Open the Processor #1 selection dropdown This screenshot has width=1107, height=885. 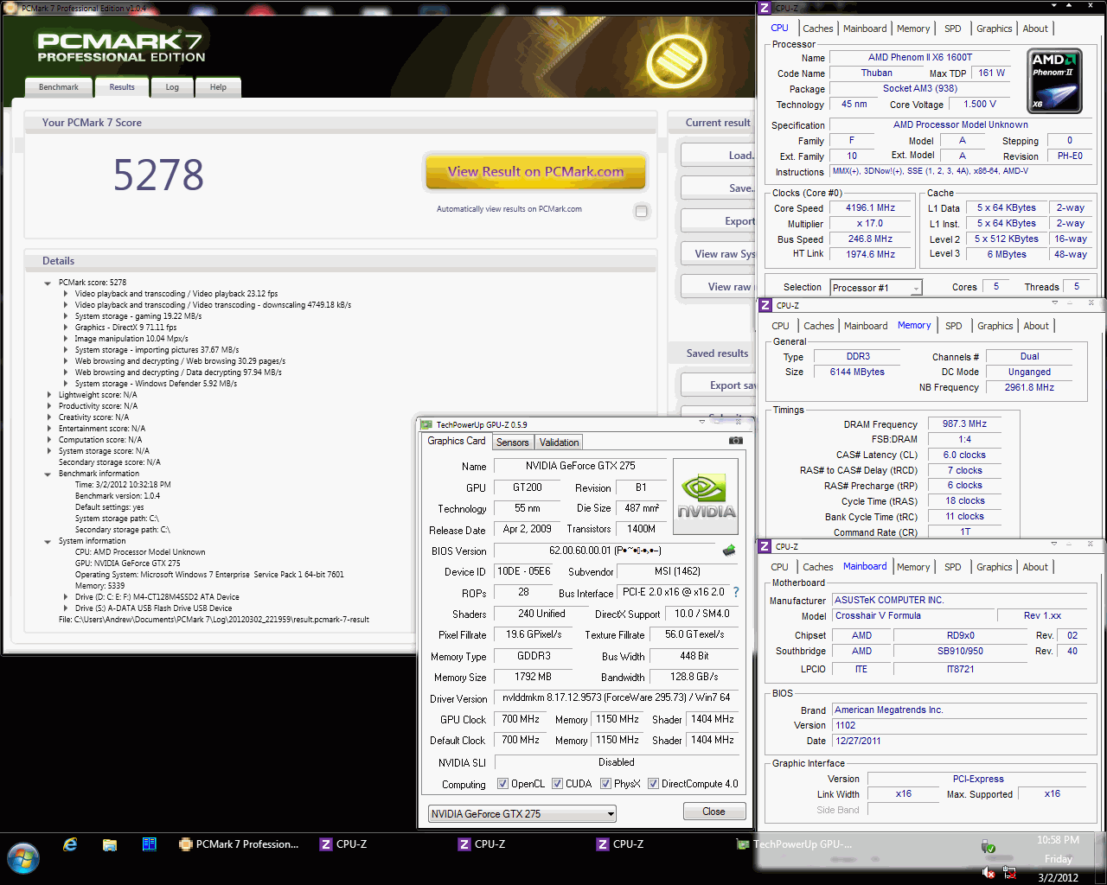876,288
